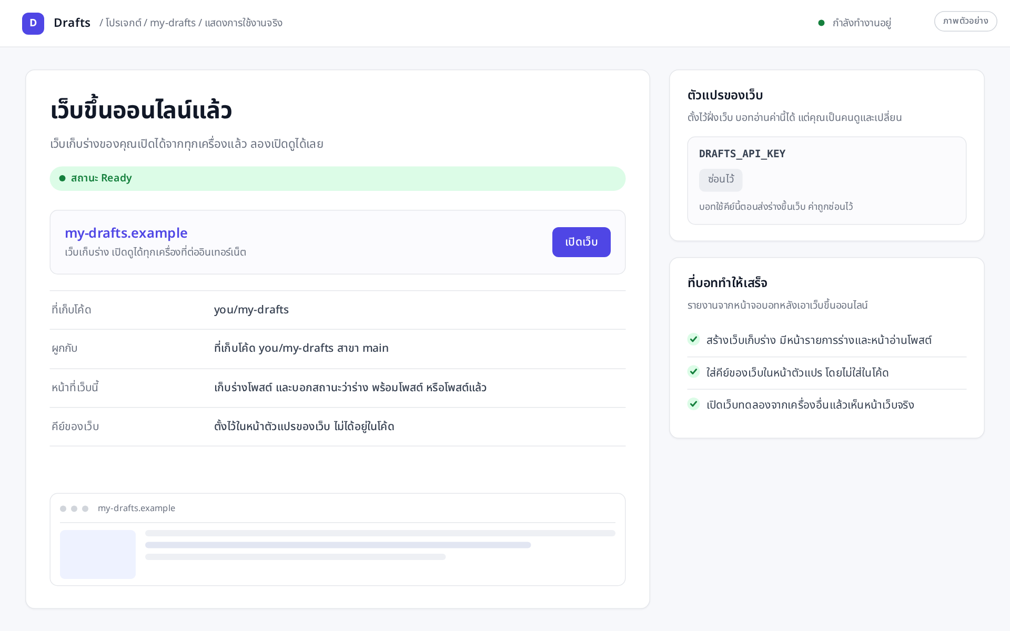This screenshot has height=631, width=1010.
Task: Open the โปรเจกต์ breadcrumb link
Action: point(123,23)
